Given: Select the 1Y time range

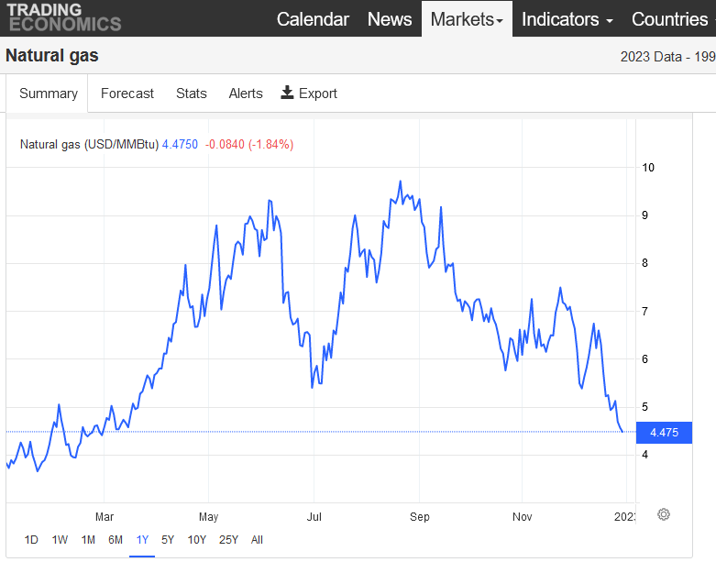Looking at the screenshot, I should tap(142, 540).
